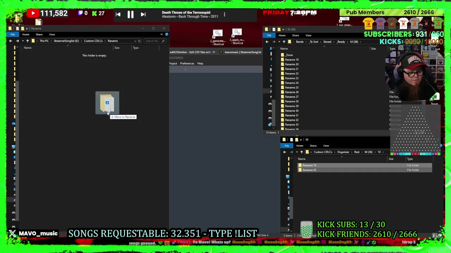The height and width of the screenshot is (253, 451).
Task: Open Home tab in Rename window
Action: tap(26, 34)
